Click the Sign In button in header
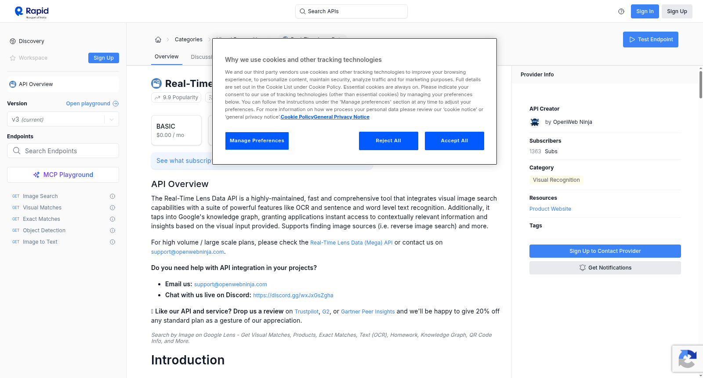 tap(645, 11)
